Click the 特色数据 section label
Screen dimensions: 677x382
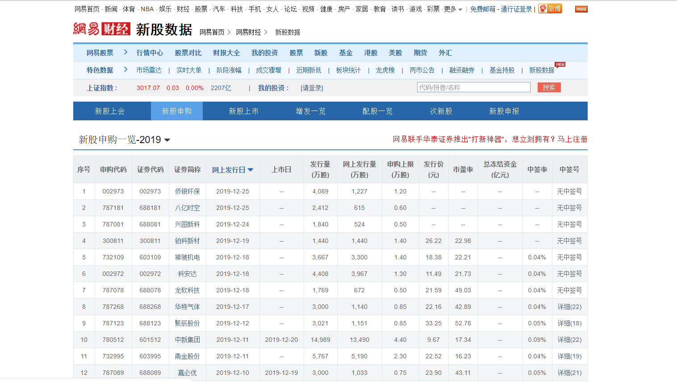(100, 70)
